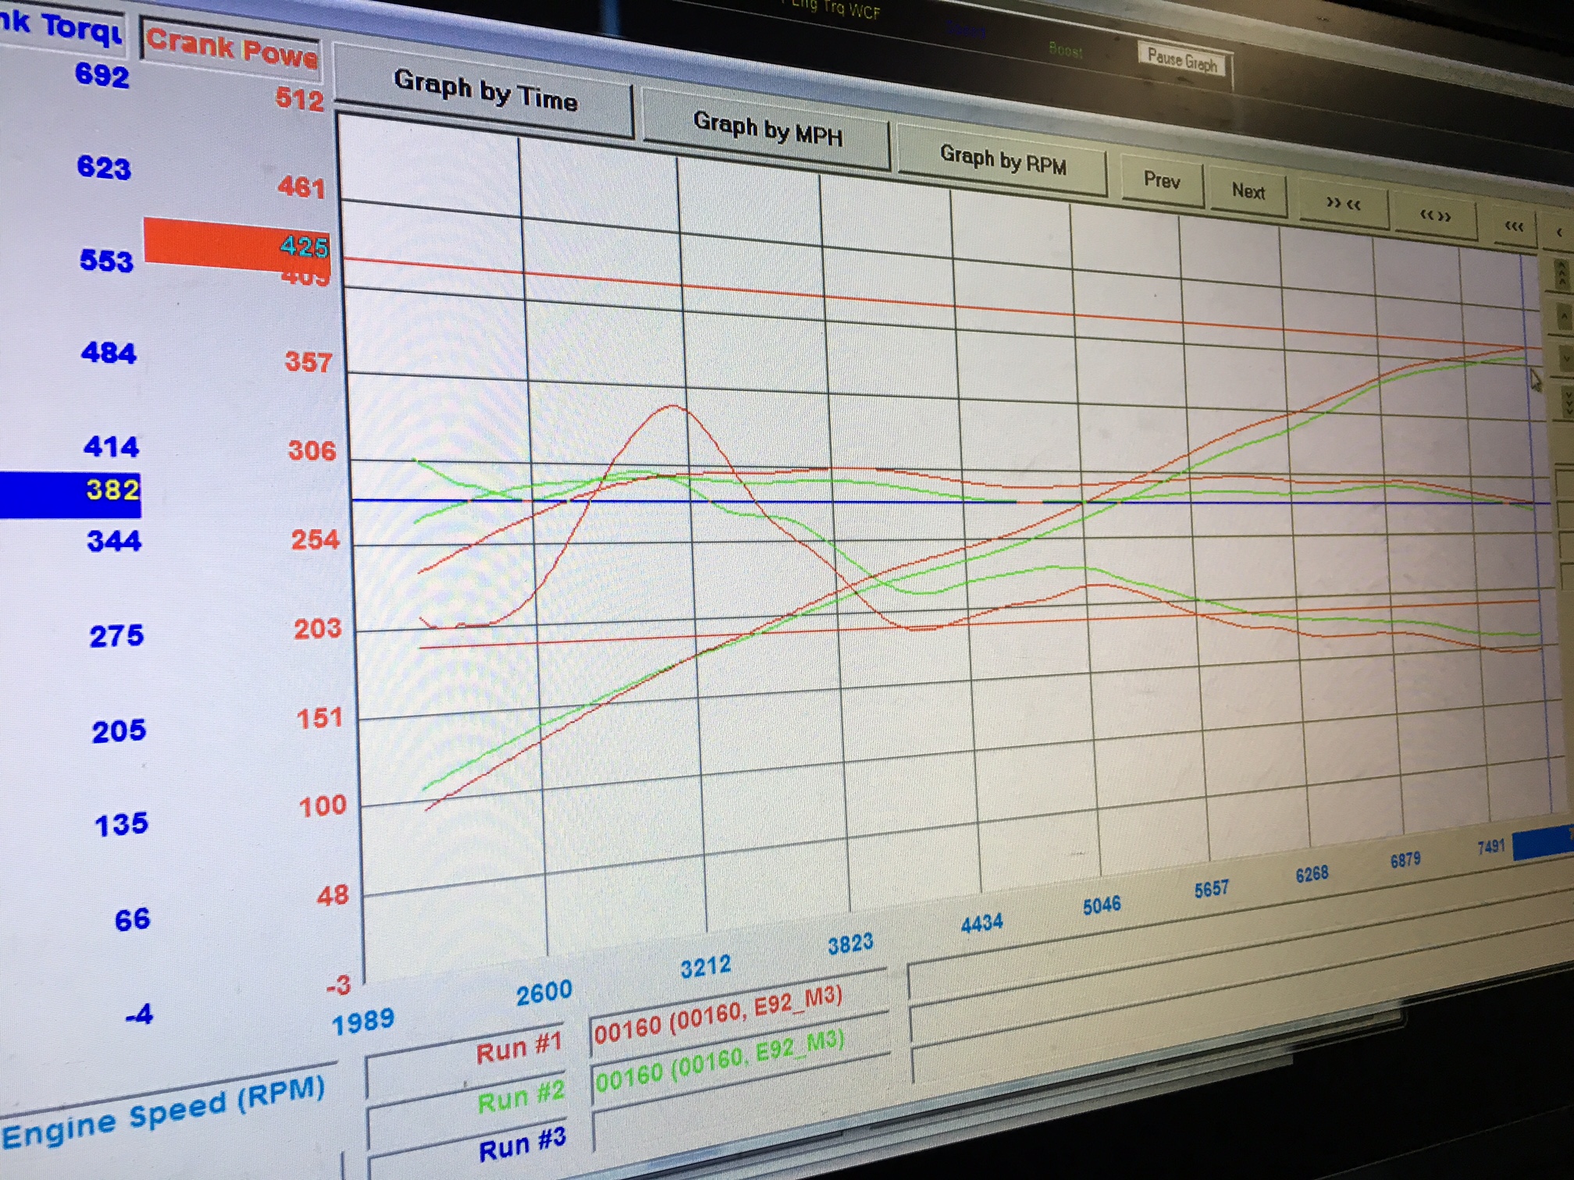Image resolution: width=1574 pixels, height=1180 pixels.
Task: Switch to Graph by RPM view
Action: pyautogui.click(x=1002, y=160)
